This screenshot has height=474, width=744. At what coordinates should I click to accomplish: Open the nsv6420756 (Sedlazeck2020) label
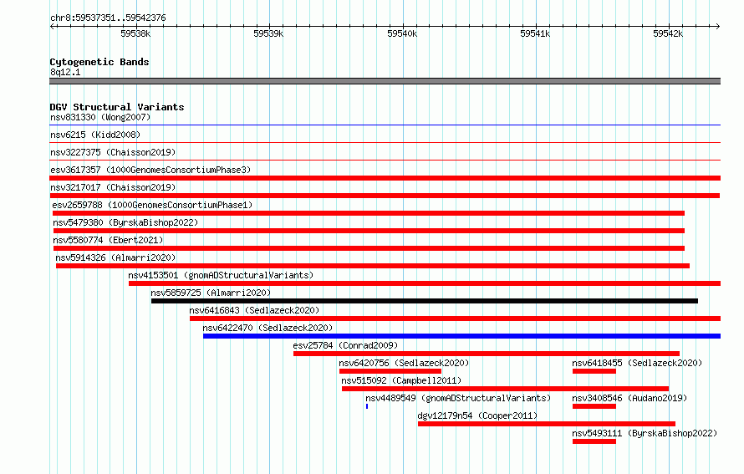coord(404,363)
